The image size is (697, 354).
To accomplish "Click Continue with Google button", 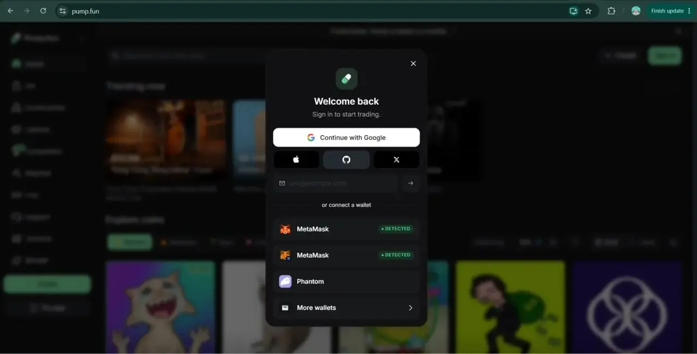I will [346, 137].
